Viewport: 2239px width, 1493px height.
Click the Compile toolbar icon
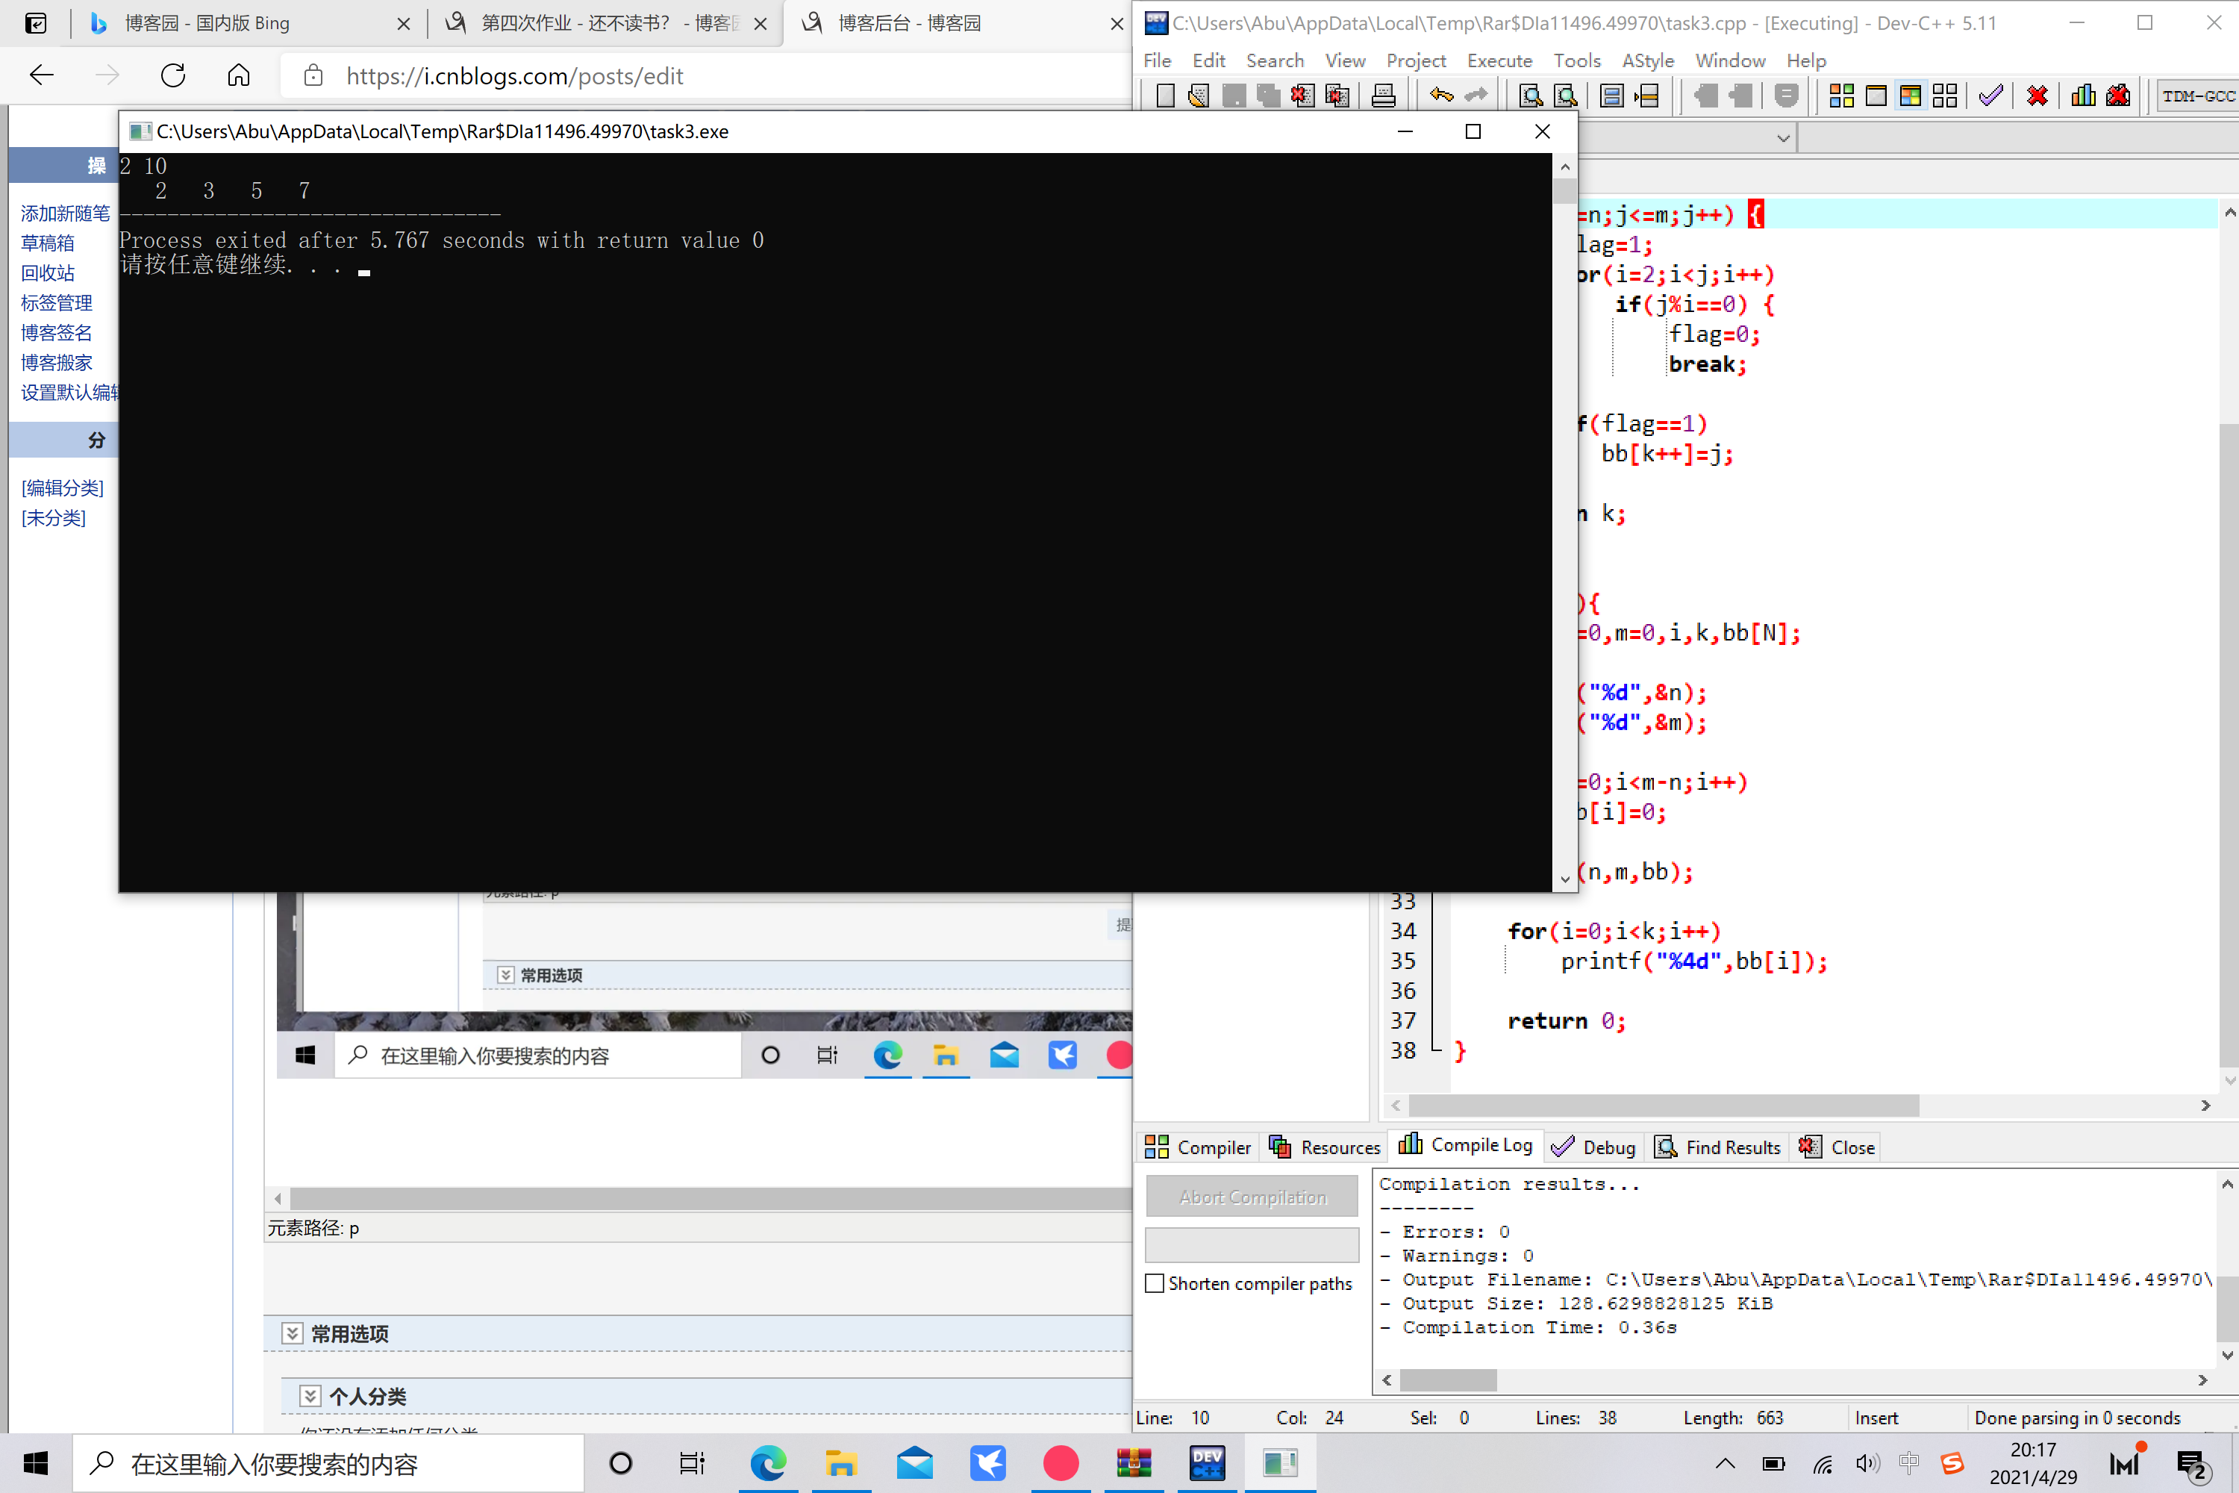coord(1841,96)
